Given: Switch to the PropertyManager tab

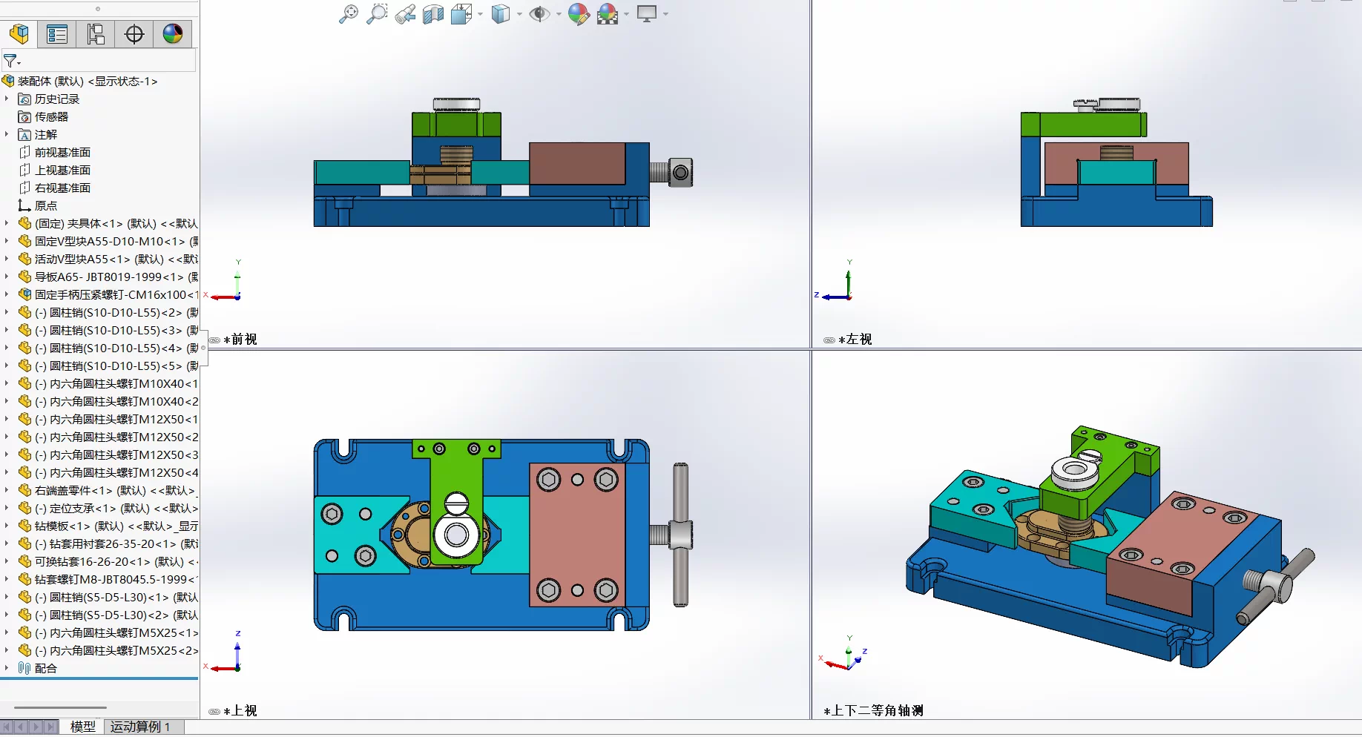Looking at the screenshot, I should (57, 34).
